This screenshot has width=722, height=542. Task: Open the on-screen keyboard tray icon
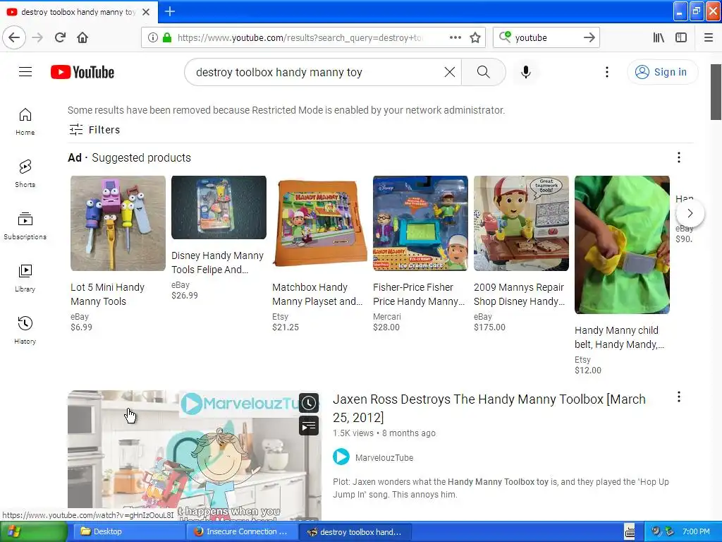(630, 532)
